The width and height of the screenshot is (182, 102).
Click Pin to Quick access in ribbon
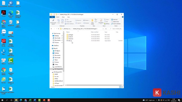tap(53, 22)
